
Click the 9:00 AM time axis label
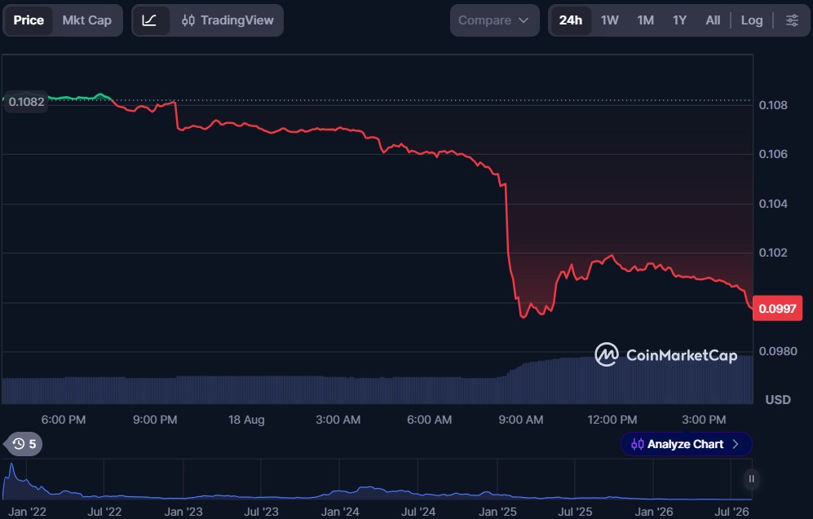pyautogui.click(x=520, y=420)
